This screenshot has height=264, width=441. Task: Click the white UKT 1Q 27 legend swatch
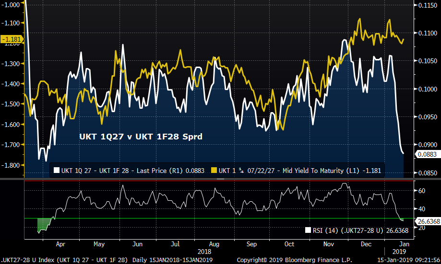coord(56,170)
